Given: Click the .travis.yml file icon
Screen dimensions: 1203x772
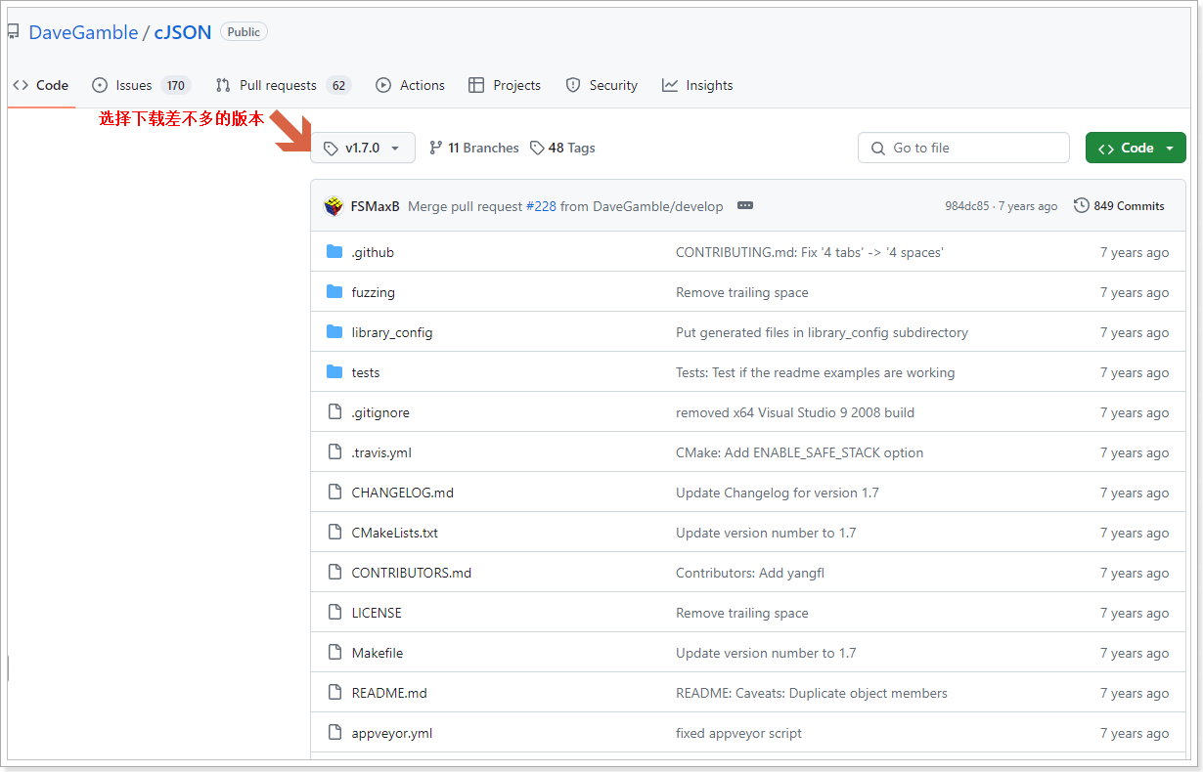Looking at the screenshot, I should pyautogui.click(x=334, y=452).
